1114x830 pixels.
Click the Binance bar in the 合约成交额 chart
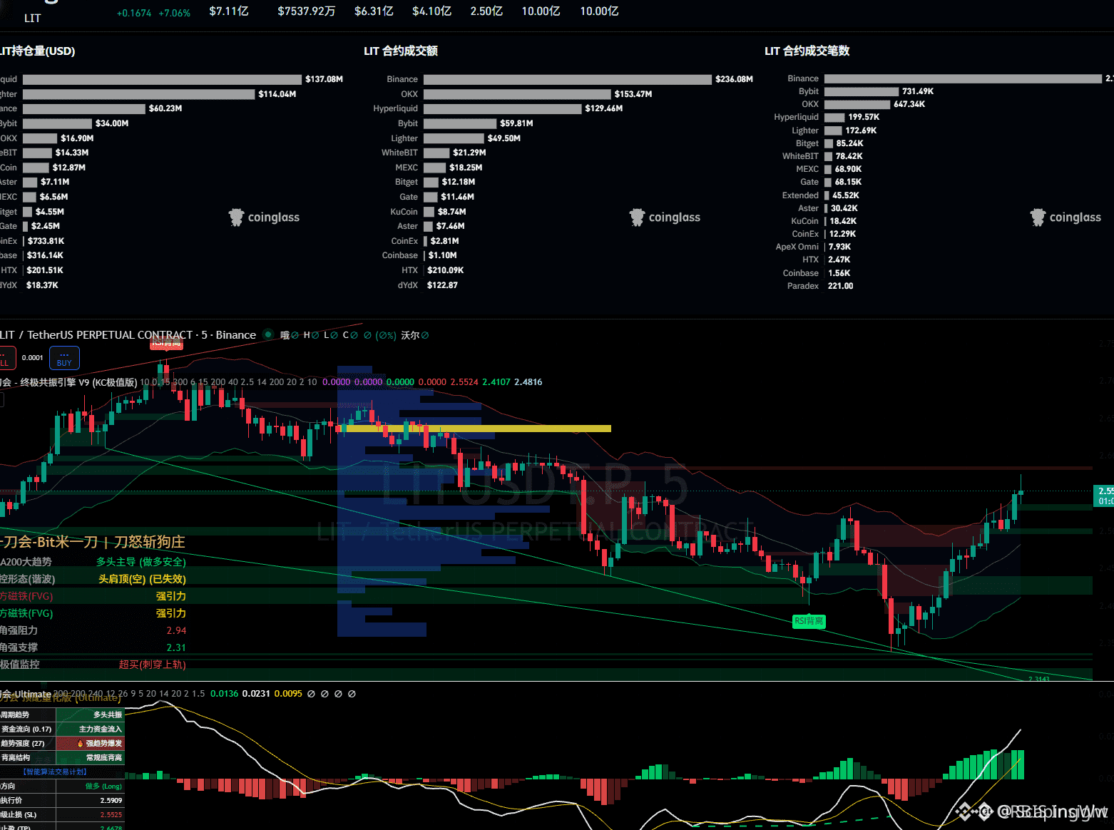(x=568, y=79)
